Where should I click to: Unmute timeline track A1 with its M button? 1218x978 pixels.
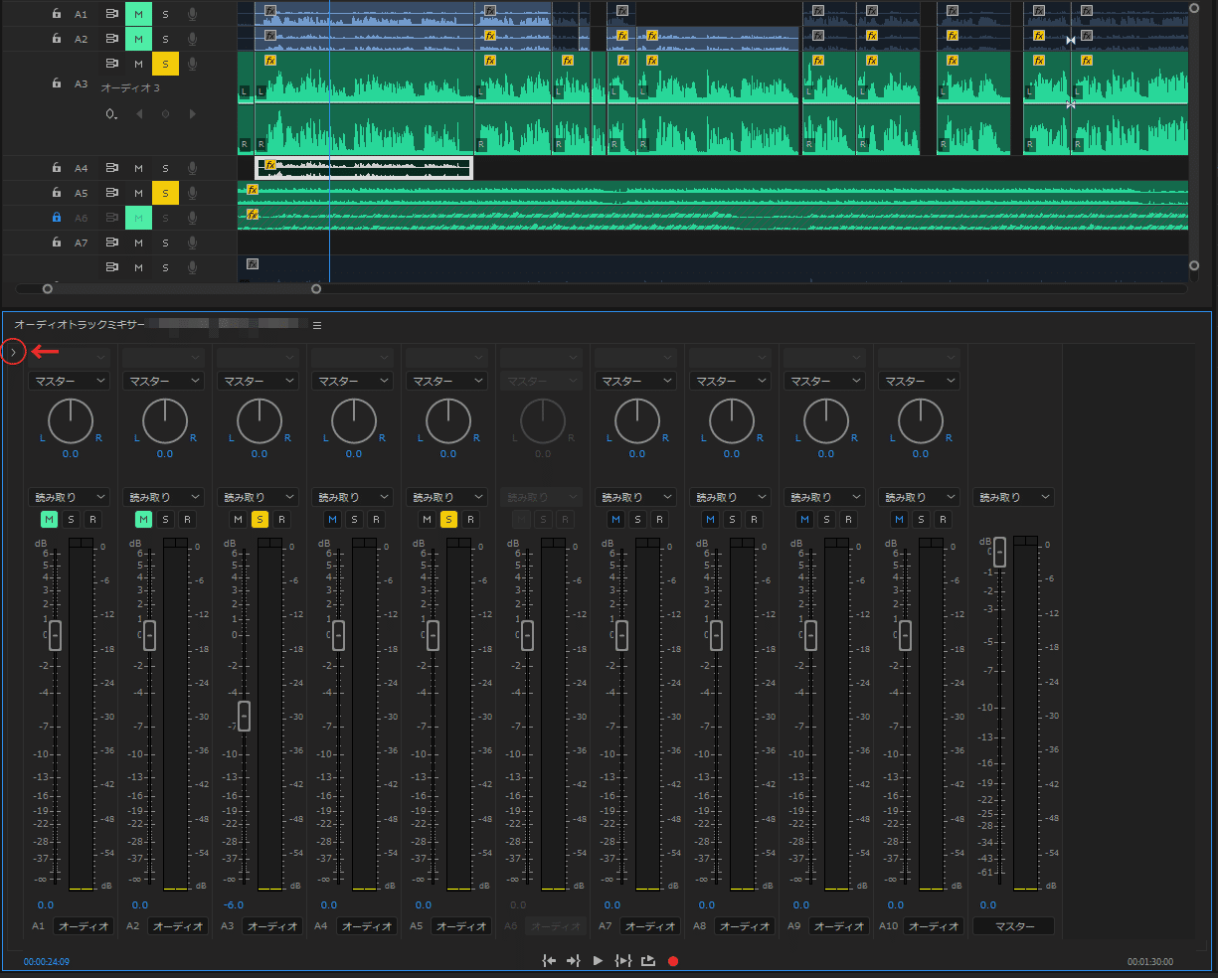pos(138,15)
